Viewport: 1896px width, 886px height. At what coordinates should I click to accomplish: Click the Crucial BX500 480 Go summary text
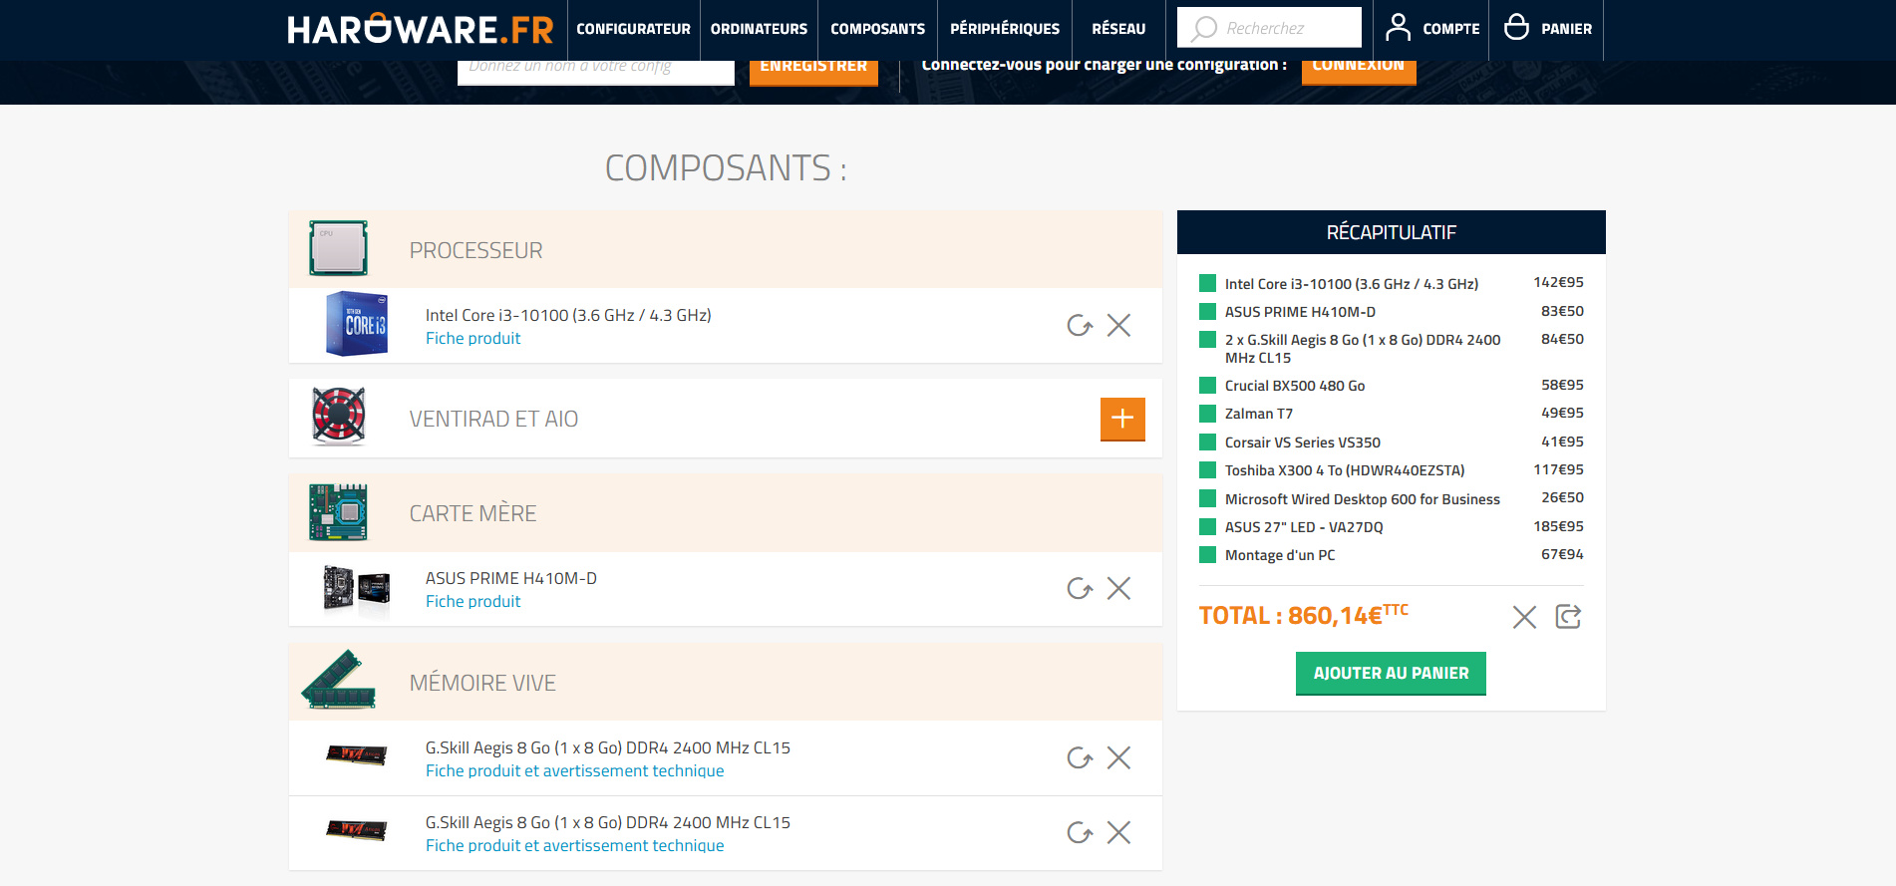[1295, 386]
